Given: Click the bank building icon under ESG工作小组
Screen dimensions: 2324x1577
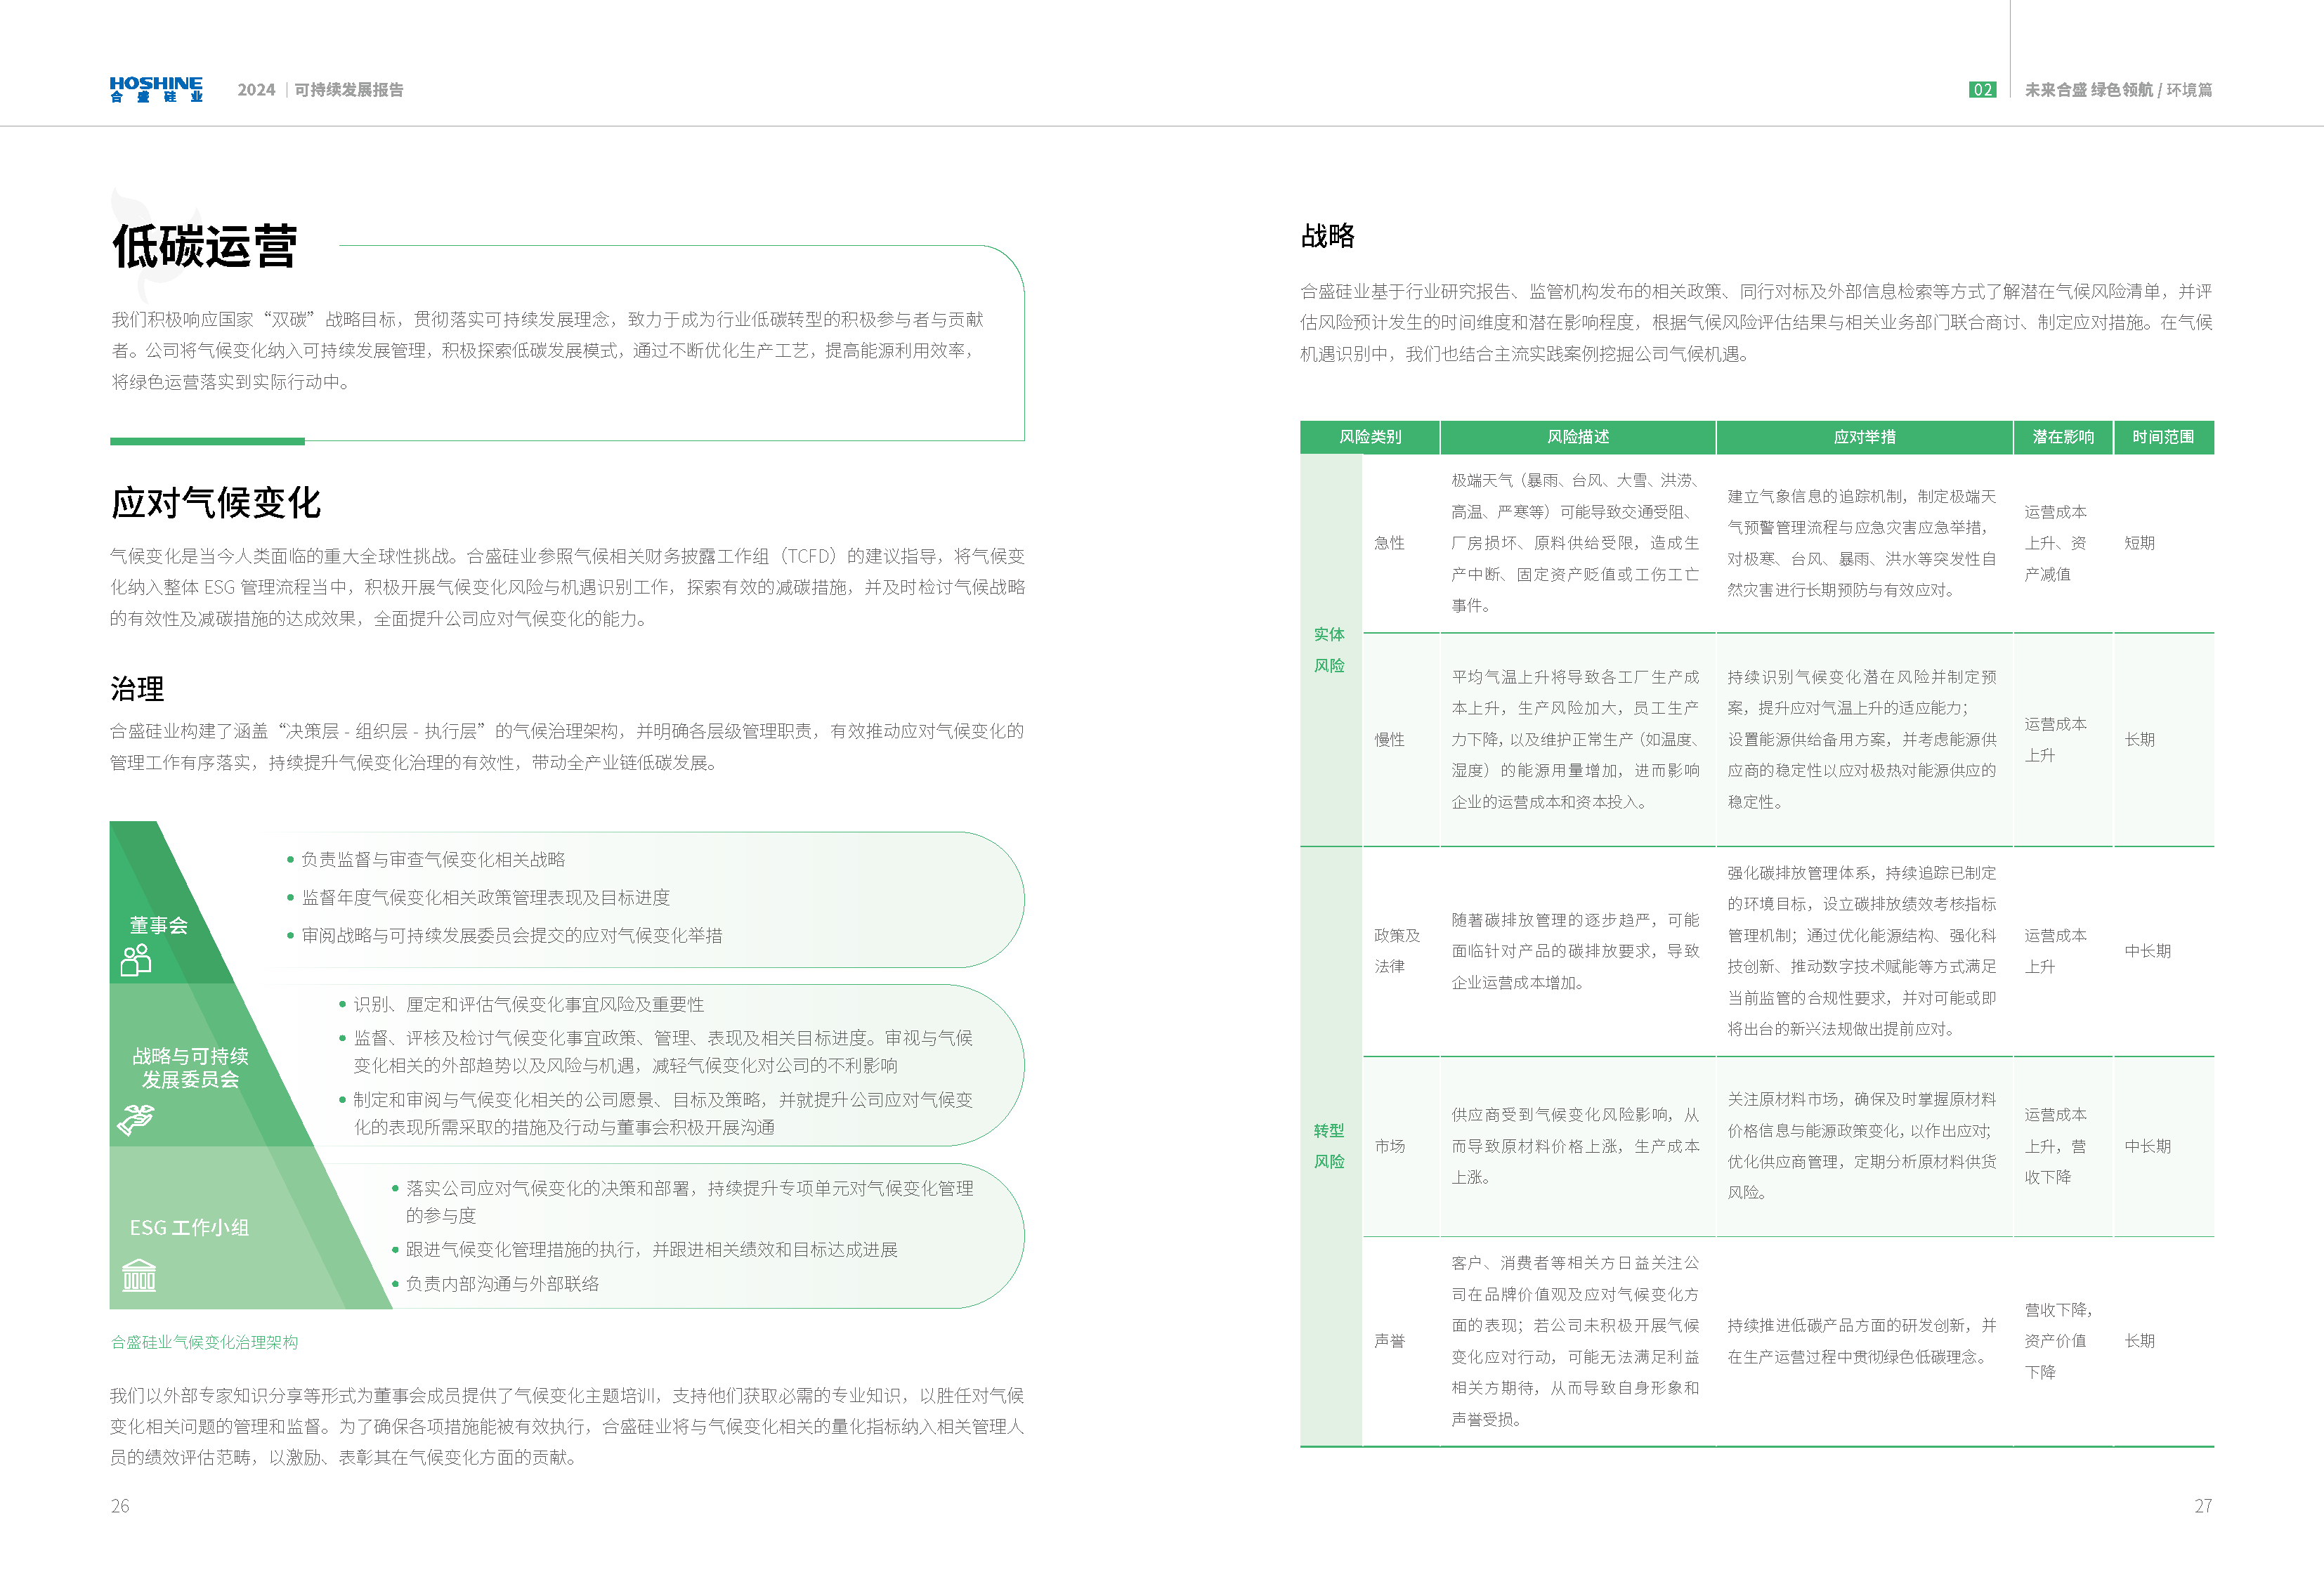Looking at the screenshot, I should tap(139, 1277).
